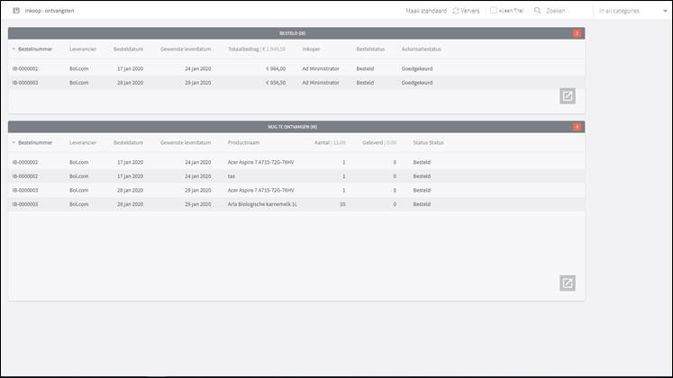Expand Bestelnummer chevron in Nog te ontvangen table
Screen dimensions: 673x378
click(14, 142)
